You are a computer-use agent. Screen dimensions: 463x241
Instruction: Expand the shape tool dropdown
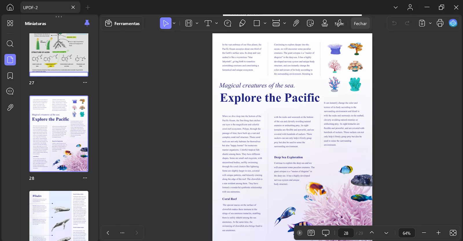tap(265, 23)
